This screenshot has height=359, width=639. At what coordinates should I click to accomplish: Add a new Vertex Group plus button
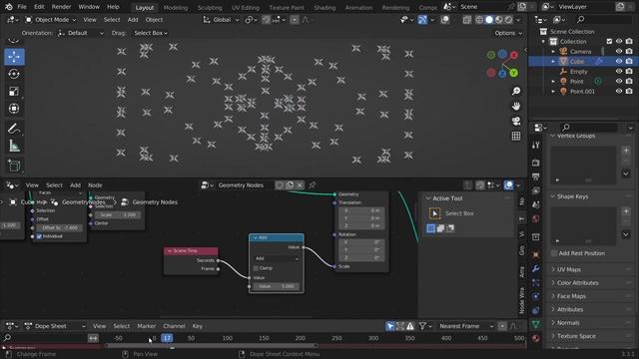tap(626, 151)
